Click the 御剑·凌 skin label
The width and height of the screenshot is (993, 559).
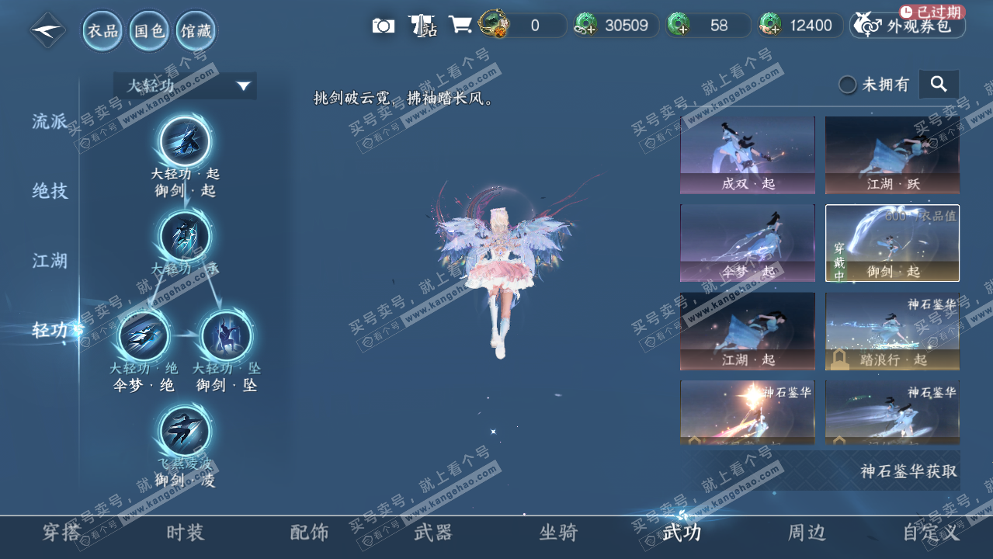[x=185, y=481]
